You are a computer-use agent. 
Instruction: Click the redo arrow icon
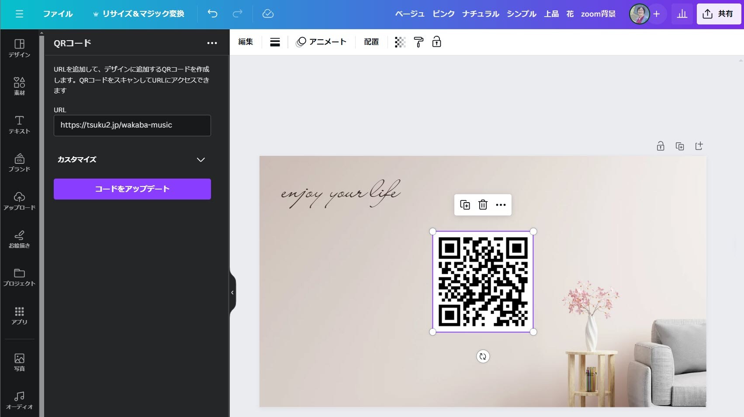pos(237,14)
